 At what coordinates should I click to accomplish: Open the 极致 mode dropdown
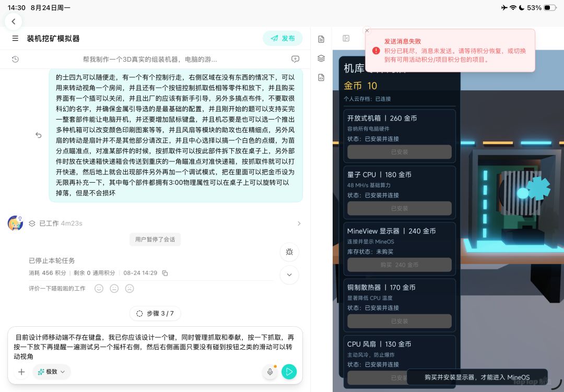[51, 372]
